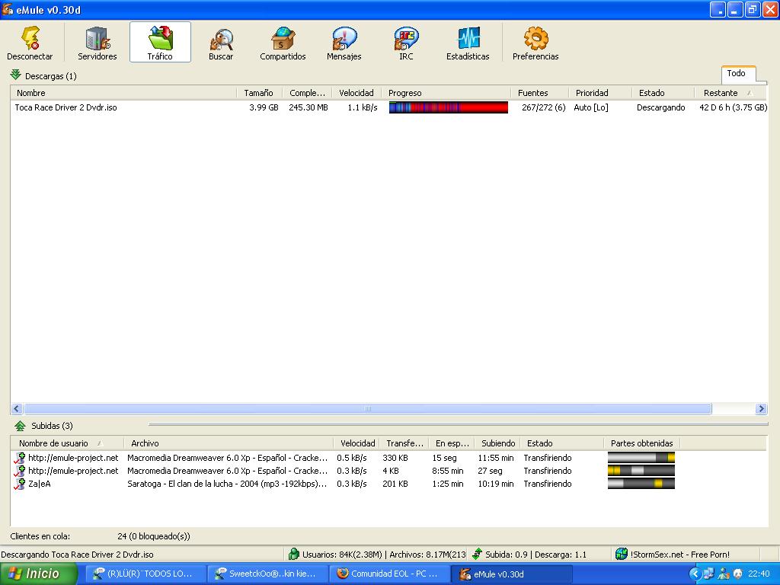The height and width of the screenshot is (585, 780).
Task: Click the 42 D 6 h remaining time
Action: pyautogui.click(x=733, y=107)
